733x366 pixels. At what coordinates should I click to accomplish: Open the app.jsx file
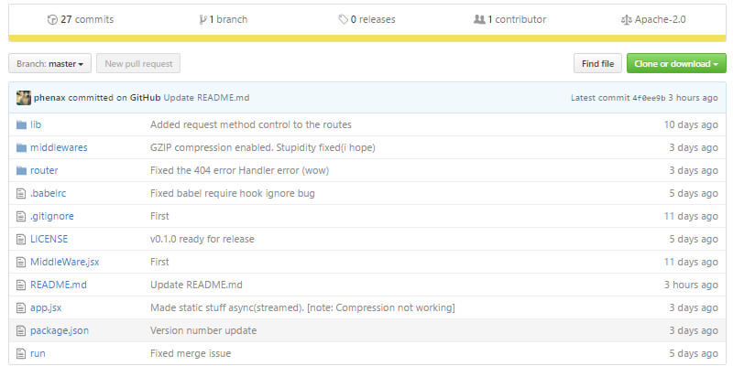(46, 307)
